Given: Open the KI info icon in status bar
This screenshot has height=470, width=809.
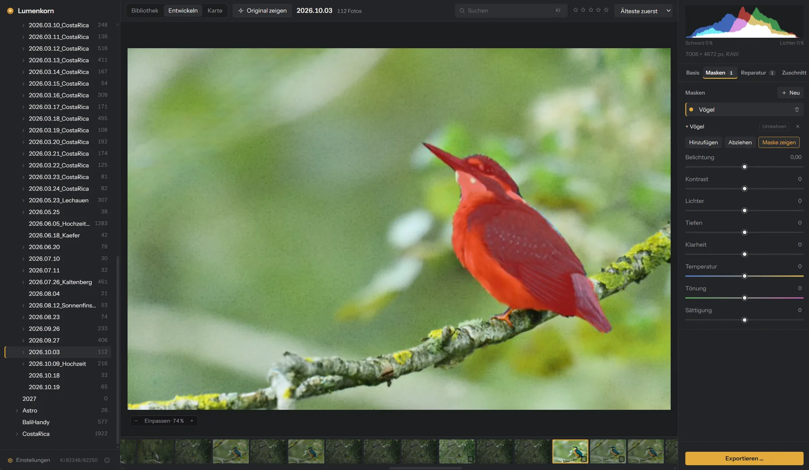Looking at the screenshot, I should [107, 460].
